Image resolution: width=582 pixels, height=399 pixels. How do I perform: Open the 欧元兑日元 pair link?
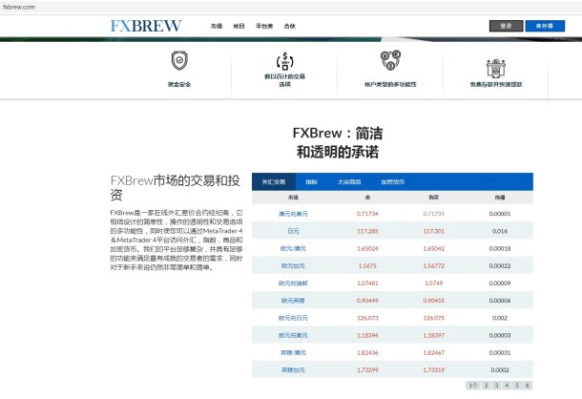pyautogui.click(x=293, y=318)
